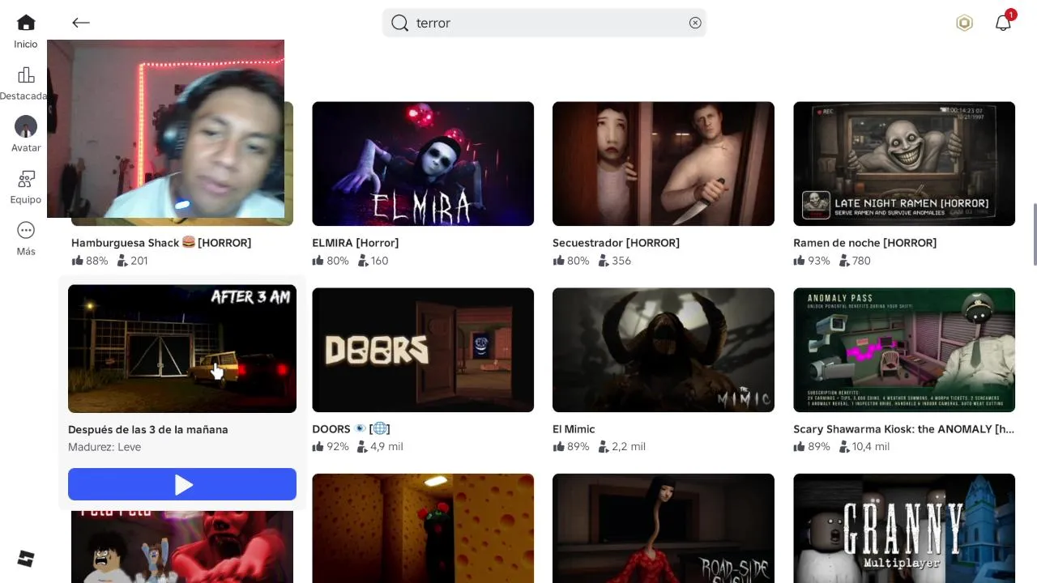The image size is (1037, 583).
Task: Open Destacadas charts icon in sidebar
Action: (26, 75)
